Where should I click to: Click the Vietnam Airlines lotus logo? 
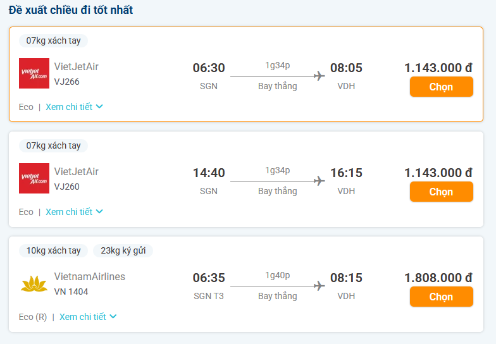pyautogui.click(x=34, y=283)
